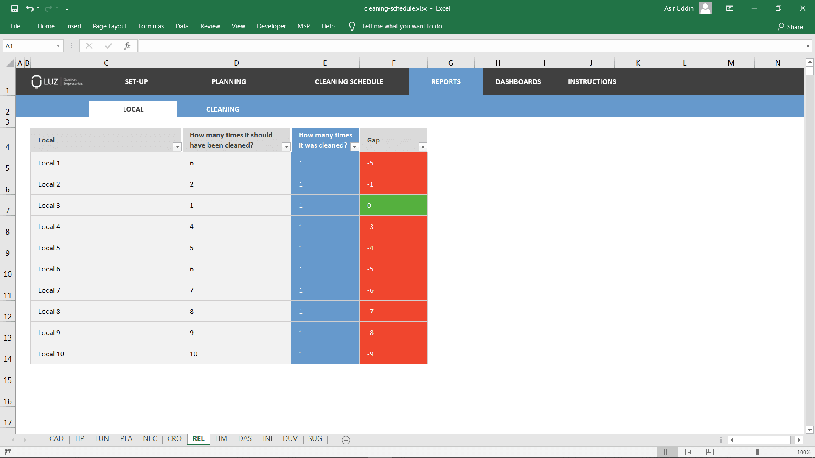Go to the DASHBOARDS section
This screenshot has height=458, width=815.
[518, 81]
